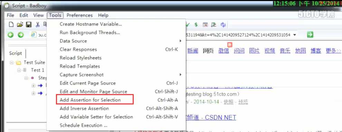
Task: Open the 更多>> link on the page
Action: pyautogui.click(x=333, y=51)
